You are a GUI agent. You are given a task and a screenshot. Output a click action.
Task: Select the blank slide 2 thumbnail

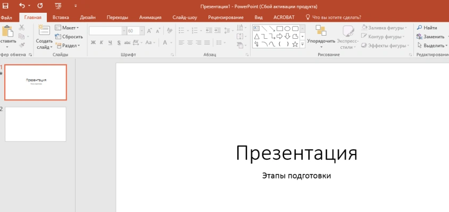(36, 124)
